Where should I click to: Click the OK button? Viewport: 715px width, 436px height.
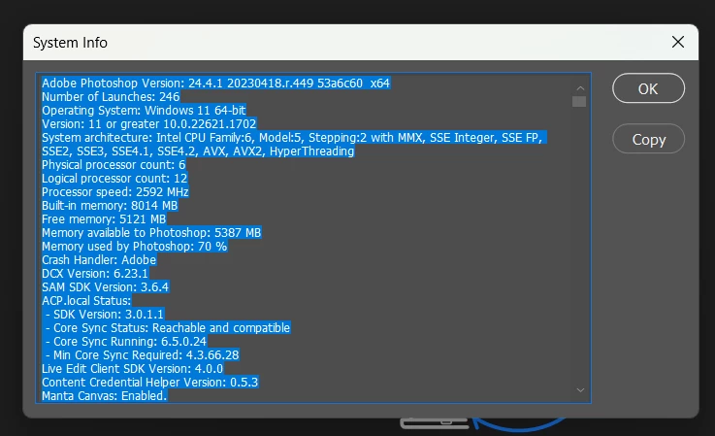coord(648,88)
